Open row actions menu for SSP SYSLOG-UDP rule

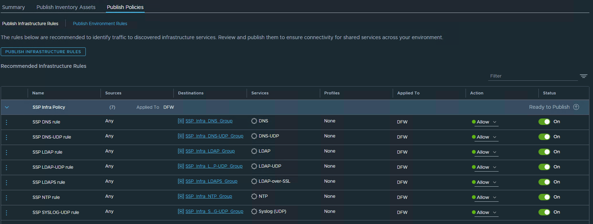click(x=6, y=213)
